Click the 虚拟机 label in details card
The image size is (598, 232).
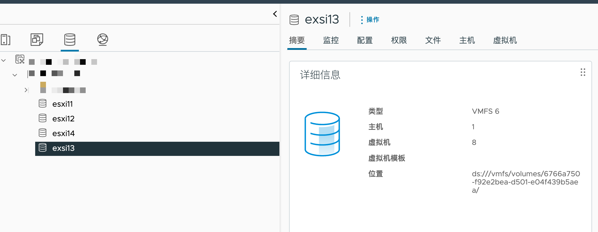pyautogui.click(x=379, y=142)
